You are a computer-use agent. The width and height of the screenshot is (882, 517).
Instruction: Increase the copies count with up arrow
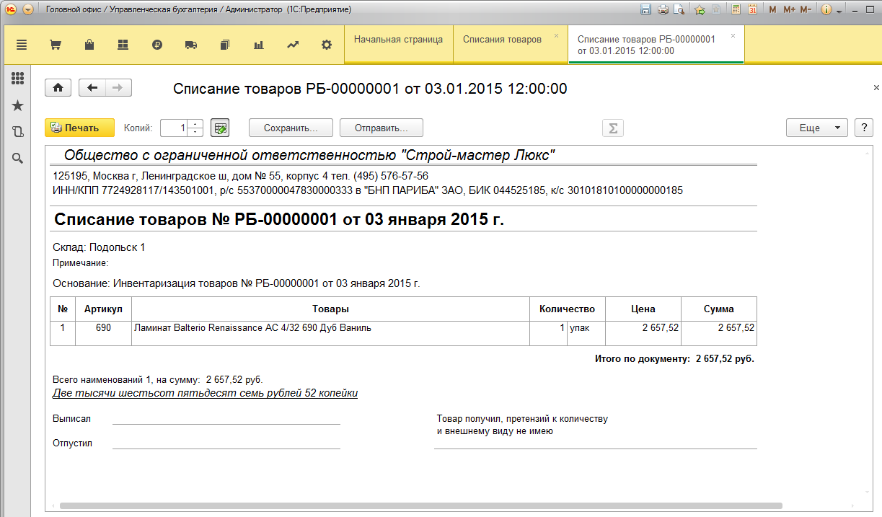[x=195, y=124]
